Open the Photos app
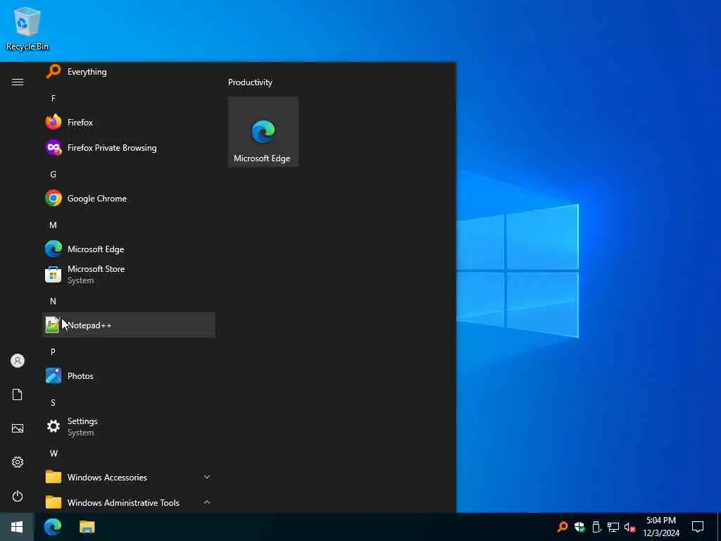Screen dimensions: 721x541 click(128, 376)
